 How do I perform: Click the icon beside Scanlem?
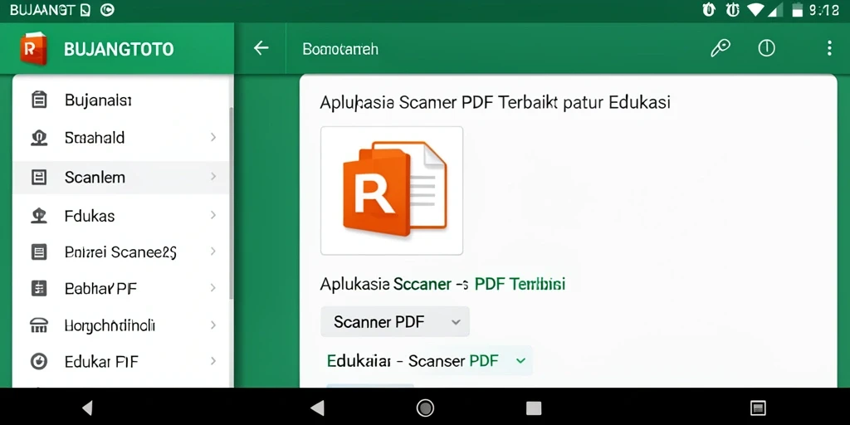tap(39, 177)
